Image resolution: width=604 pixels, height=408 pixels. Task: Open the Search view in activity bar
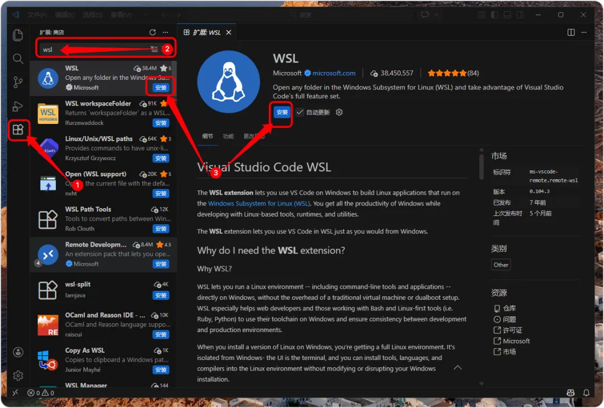18,59
